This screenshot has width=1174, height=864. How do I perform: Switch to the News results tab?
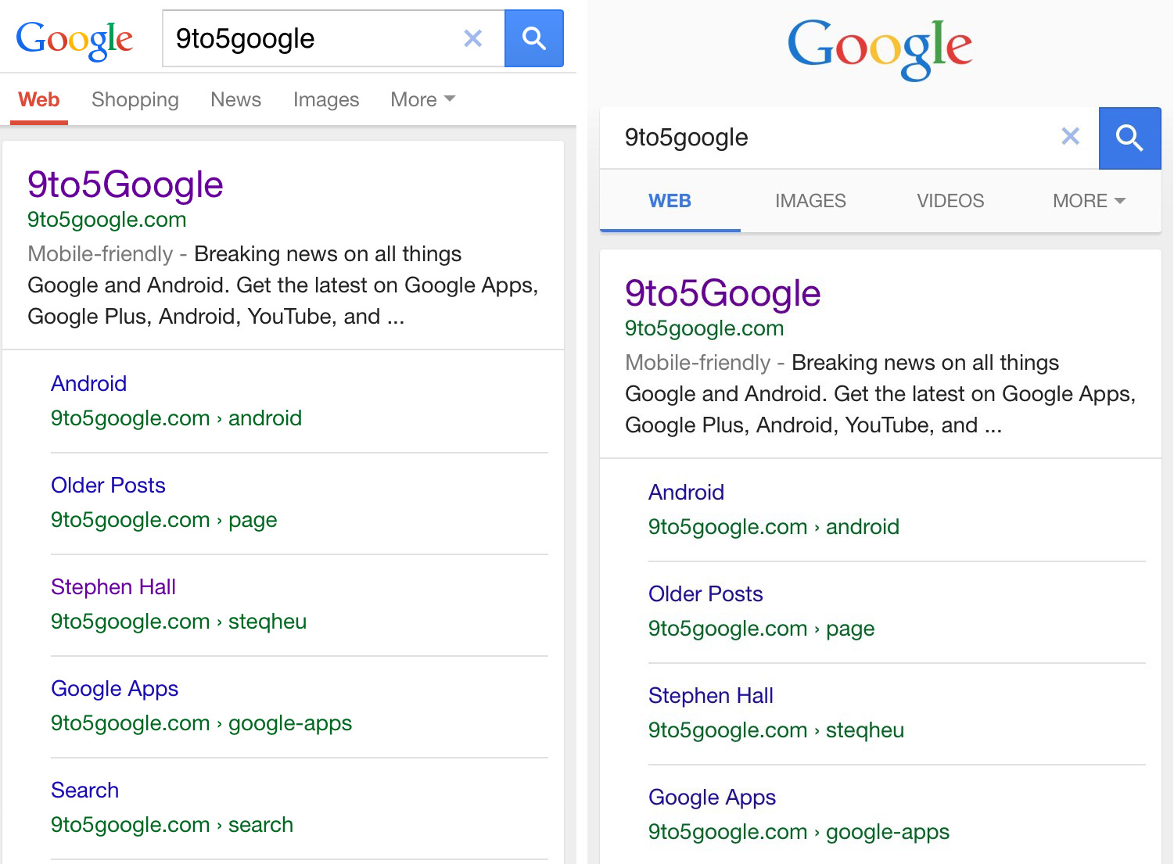[x=235, y=99]
